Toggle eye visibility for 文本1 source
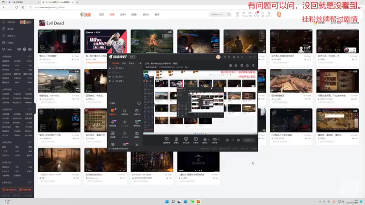 click(x=109, y=77)
